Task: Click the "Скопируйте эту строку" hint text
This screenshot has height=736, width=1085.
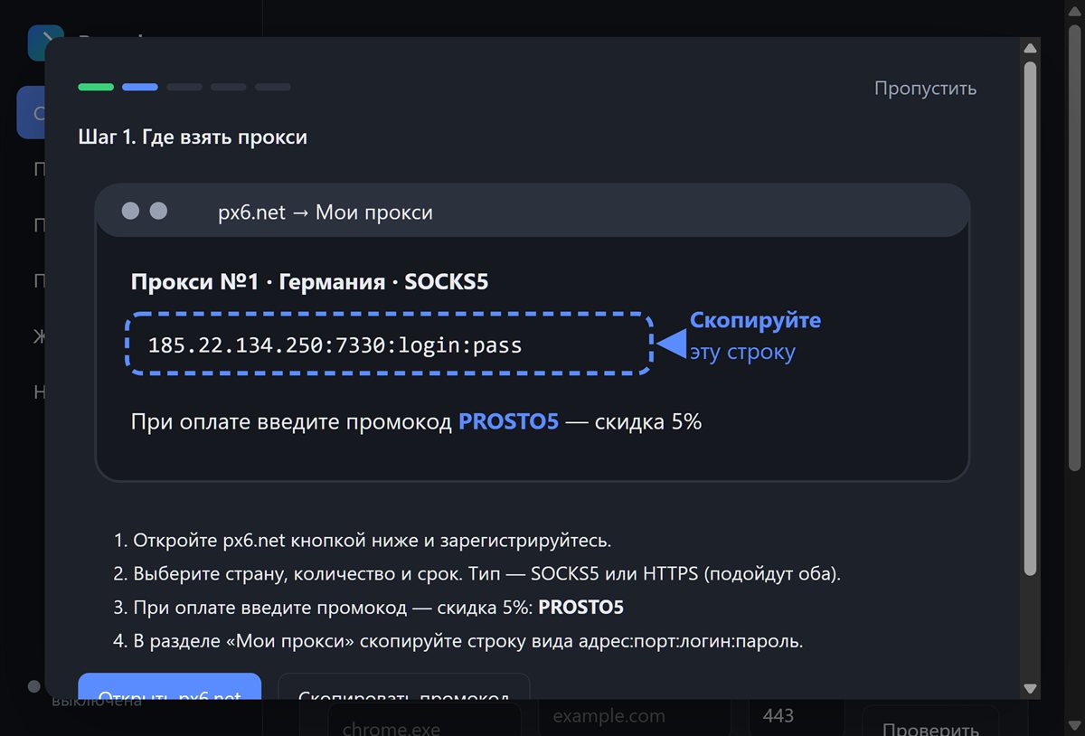Action: [755, 336]
